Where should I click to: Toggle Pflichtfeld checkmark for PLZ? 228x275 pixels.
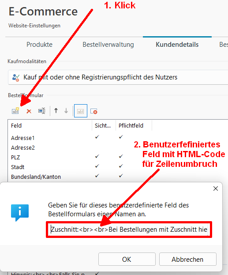click(x=121, y=156)
